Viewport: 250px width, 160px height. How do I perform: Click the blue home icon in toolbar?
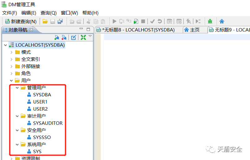tap(222, 21)
